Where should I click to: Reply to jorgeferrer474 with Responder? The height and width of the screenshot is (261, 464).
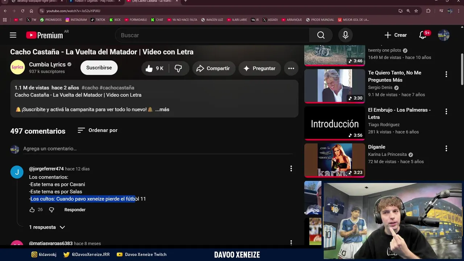click(x=75, y=210)
